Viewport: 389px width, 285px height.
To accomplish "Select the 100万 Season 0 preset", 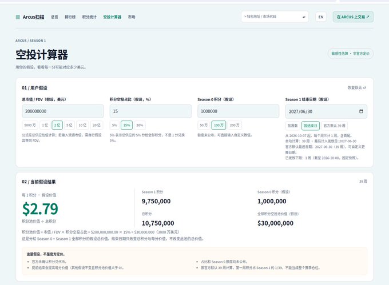I will pos(219,125).
